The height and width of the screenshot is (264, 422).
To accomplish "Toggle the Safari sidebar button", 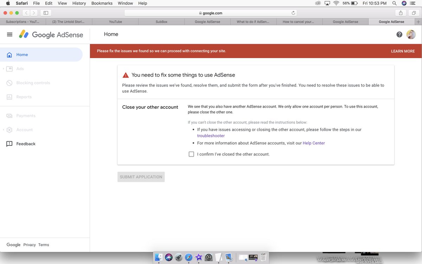I will (x=46, y=13).
